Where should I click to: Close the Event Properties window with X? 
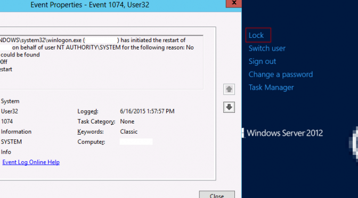coord(234,3)
